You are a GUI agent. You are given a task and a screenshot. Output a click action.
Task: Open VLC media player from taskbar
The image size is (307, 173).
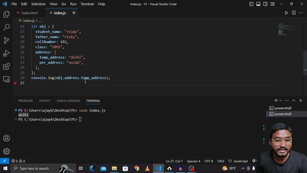click(147, 168)
